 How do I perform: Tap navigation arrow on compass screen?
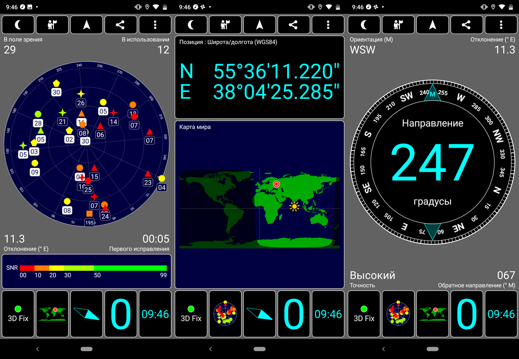click(433, 25)
